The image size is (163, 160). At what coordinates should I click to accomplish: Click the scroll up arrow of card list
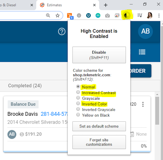point(157,95)
